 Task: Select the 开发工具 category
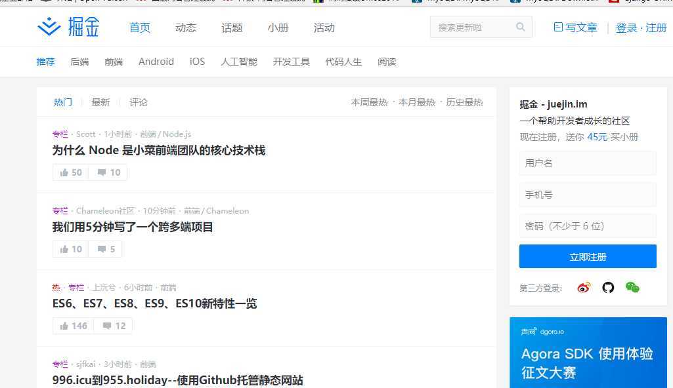point(292,62)
